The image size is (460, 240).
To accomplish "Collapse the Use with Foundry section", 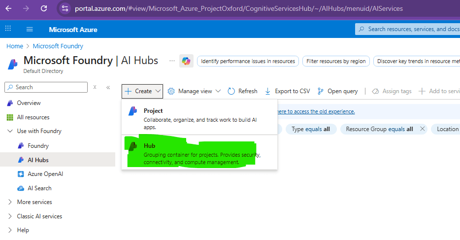I will coord(10,131).
